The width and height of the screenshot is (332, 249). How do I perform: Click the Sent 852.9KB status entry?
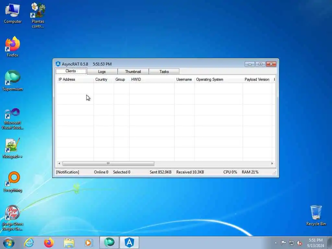(160, 172)
